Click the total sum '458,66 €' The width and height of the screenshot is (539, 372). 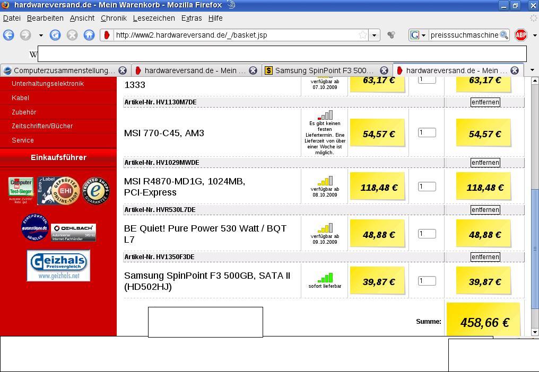pos(485,323)
